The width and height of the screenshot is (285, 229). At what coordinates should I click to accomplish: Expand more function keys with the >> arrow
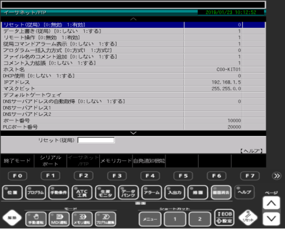point(278,175)
